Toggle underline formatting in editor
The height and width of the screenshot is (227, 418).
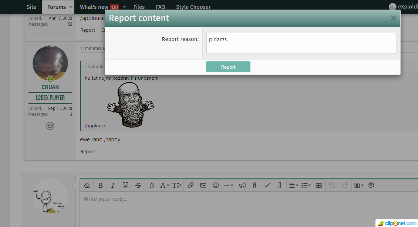[125, 185]
